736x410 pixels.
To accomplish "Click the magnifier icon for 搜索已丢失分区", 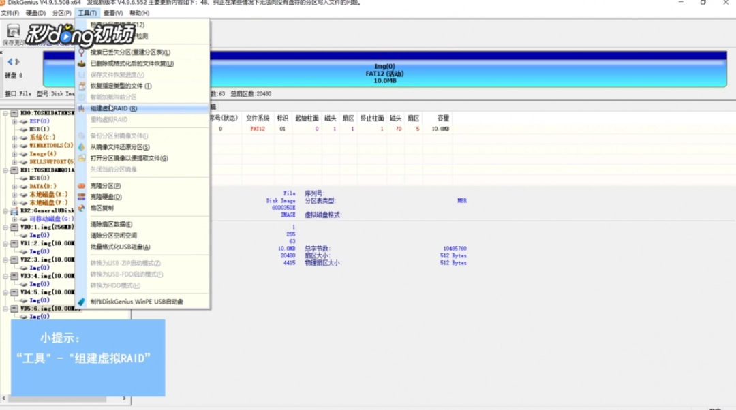I will pyautogui.click(x=82, y=52).
